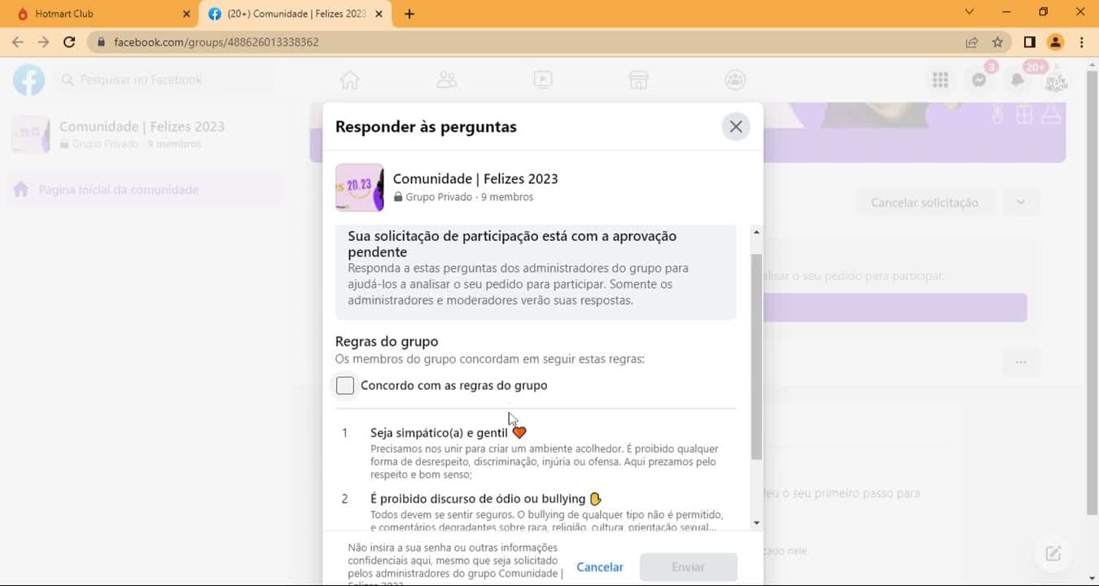Open the Groups icon in navbar
Screen dimensions: 1099x586
(x=735, y=80)
